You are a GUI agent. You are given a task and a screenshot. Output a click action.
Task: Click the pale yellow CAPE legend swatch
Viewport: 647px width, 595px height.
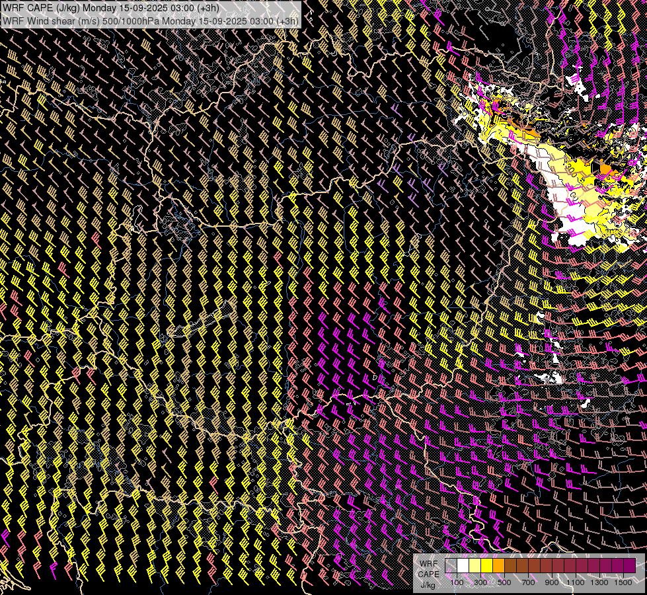click(475, 566)
